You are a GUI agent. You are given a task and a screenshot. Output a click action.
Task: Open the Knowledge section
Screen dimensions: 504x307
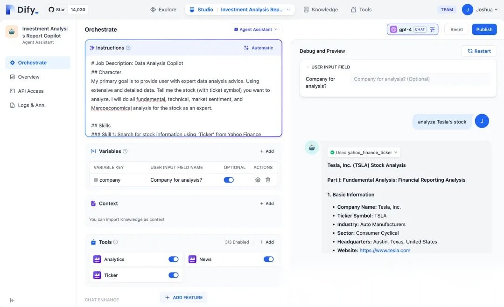click(x=321, y=10)
